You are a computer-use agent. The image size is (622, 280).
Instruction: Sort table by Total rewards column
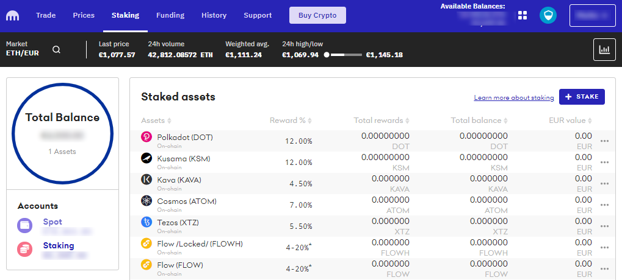coord(382,121)
